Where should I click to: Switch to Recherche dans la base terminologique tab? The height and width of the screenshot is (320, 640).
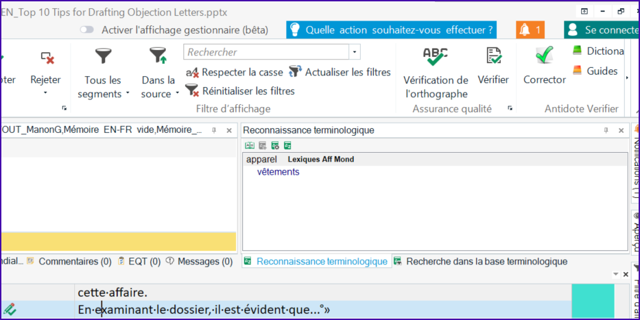click(x=481, y=262)
